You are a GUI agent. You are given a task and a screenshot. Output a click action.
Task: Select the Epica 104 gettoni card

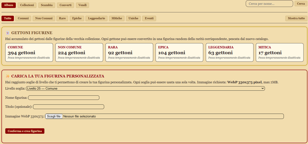click(179, 52)
